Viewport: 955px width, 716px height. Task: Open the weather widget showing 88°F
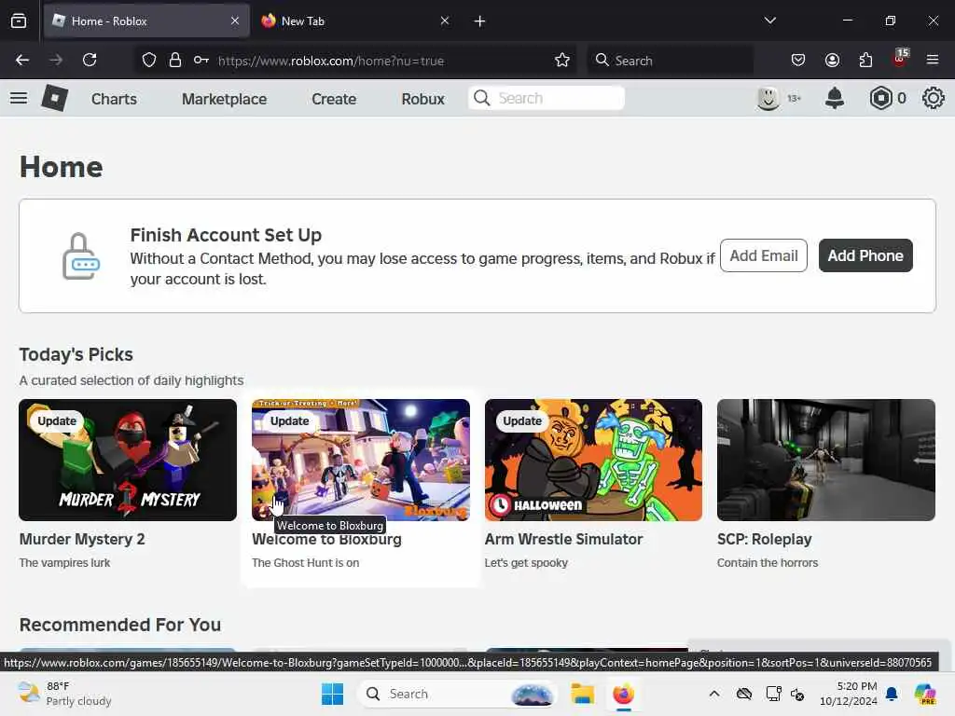(x=64, y=694)
